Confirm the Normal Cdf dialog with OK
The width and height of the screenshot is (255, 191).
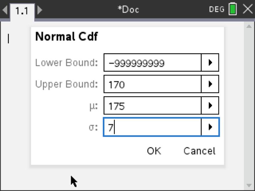(154, 151)
